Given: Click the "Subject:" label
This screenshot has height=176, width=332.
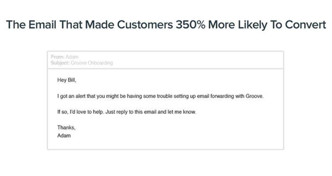Looking at the screenshot, I should 60,63.
